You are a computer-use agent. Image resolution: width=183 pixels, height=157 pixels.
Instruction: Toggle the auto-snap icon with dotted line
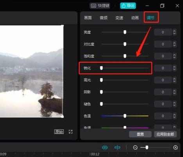(105, 148)
